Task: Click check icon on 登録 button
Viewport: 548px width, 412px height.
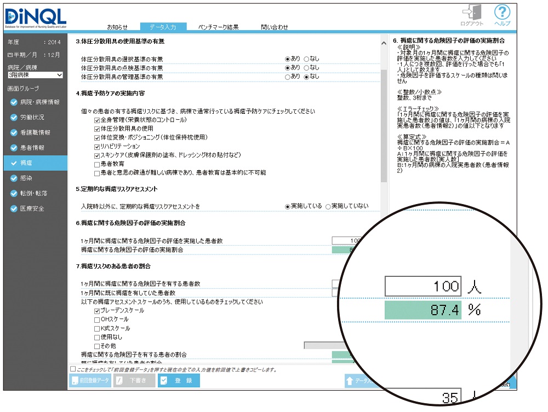Action: (x=163, y=381)
